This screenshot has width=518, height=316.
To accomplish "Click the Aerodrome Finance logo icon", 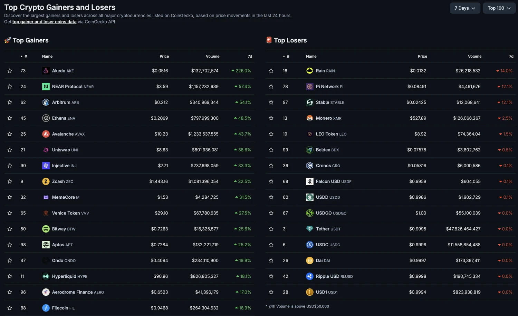I will click(46, 292).
